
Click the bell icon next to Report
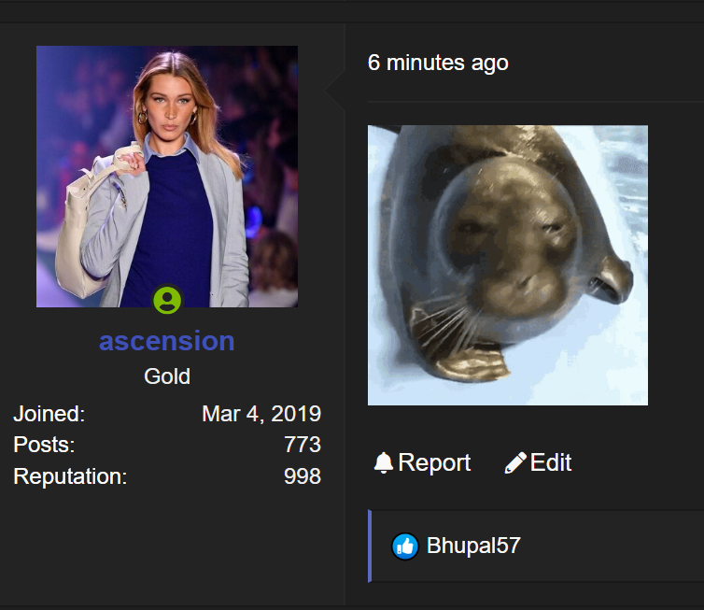(384, 462)
